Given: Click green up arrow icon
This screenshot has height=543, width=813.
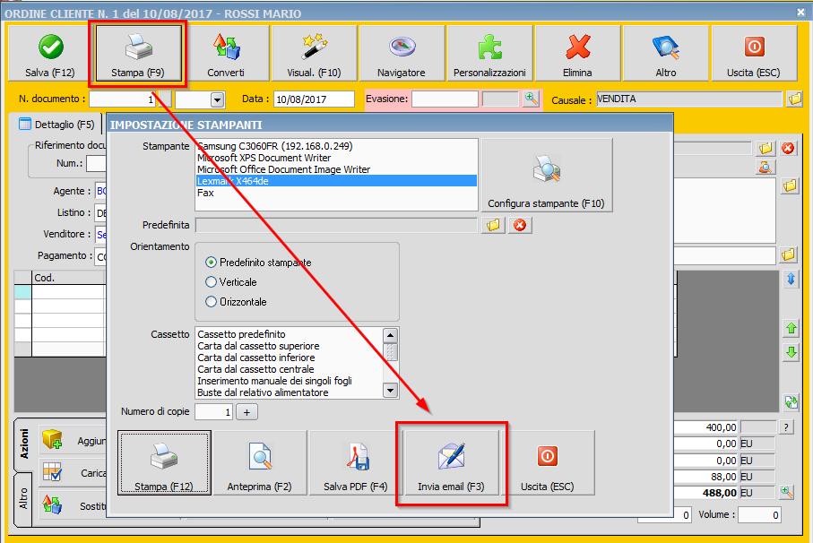Looking at the screenshot, I should pyautogui.click(x=791, y=328).
